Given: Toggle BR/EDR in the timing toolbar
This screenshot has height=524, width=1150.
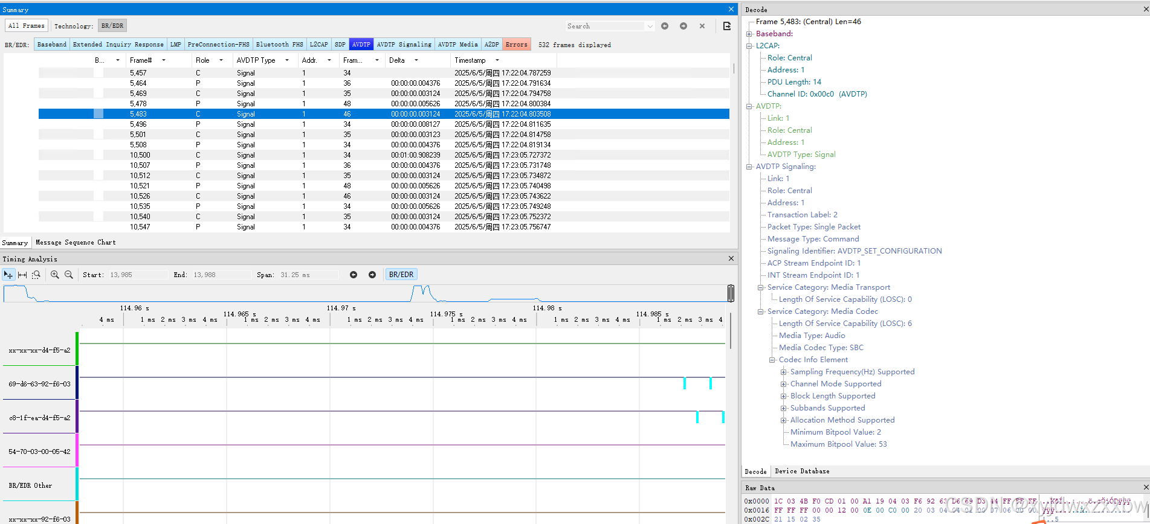Looking at the screenshot, I should click(x=401, y=275).
